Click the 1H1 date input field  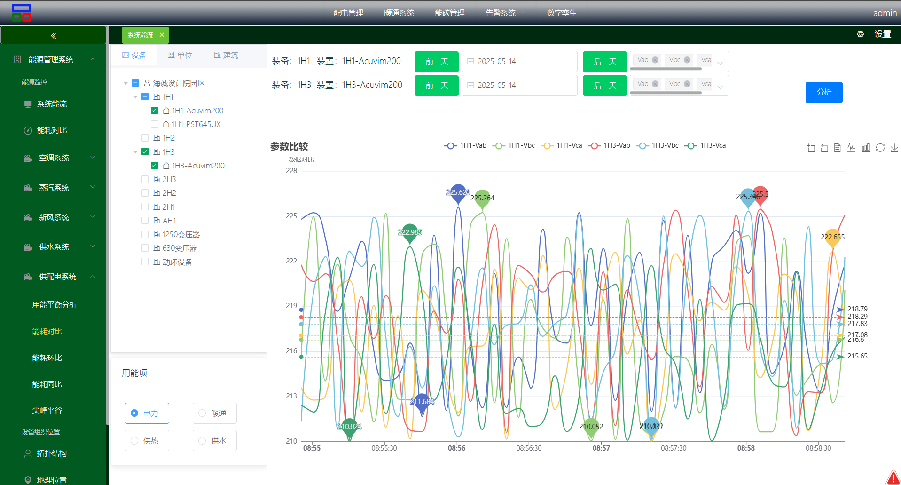click(519, 62)
